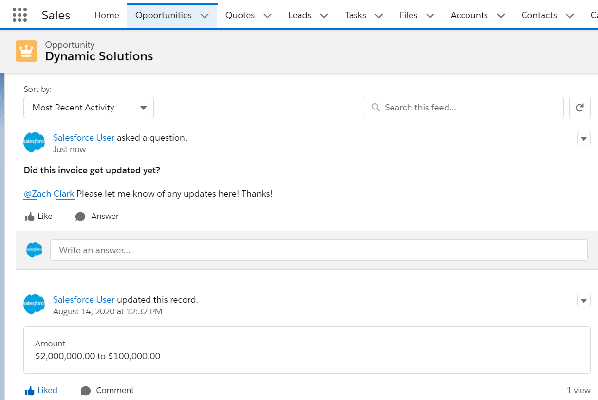The width and height of the screenshot is (598, 400).
Task: Click the question title about invoice update
Action: pos(92,170)
